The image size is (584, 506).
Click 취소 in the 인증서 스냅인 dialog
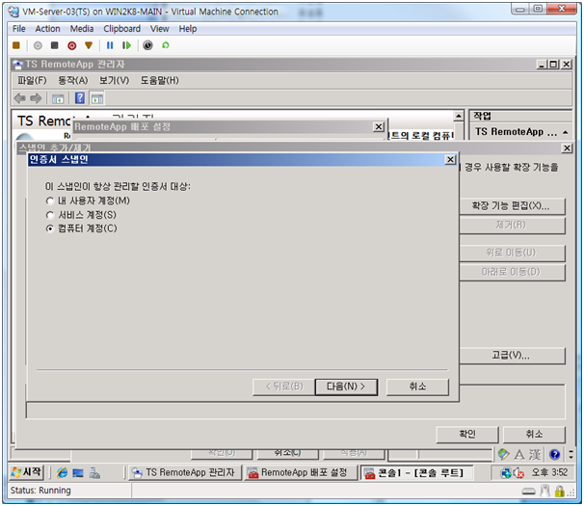(x=417, y=386)
